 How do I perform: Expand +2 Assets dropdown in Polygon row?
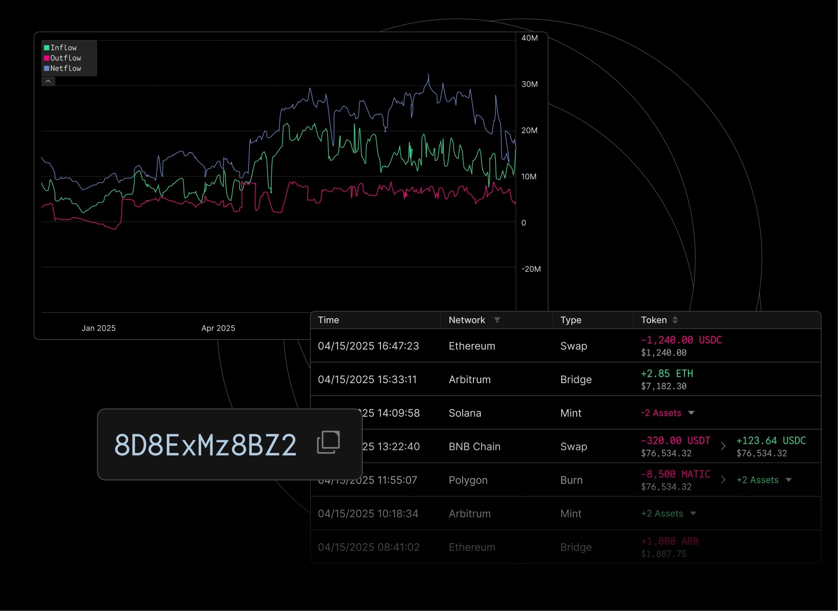coord(789,480)
